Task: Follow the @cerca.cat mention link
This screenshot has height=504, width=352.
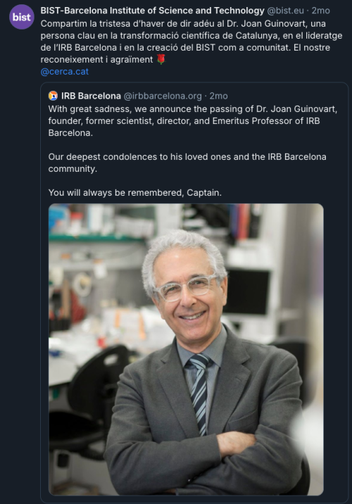Action: (x=64, y=71)
